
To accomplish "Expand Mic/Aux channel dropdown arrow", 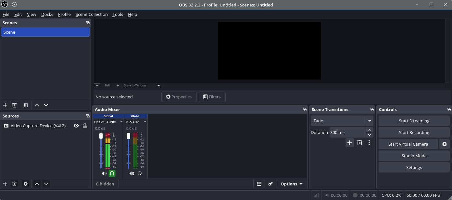I will coord(145,122).
